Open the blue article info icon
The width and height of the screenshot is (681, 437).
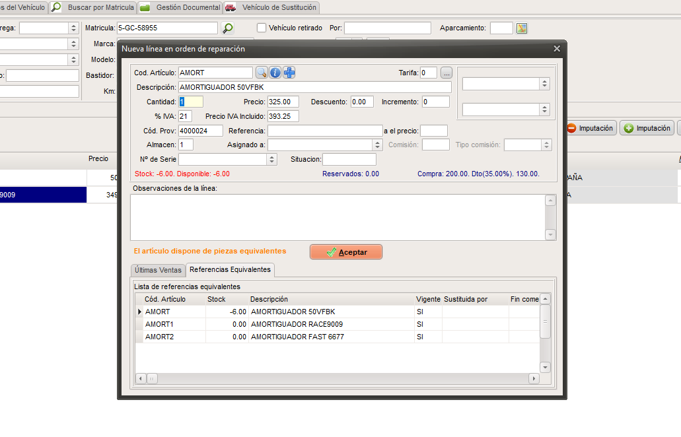tap(275, 73)
